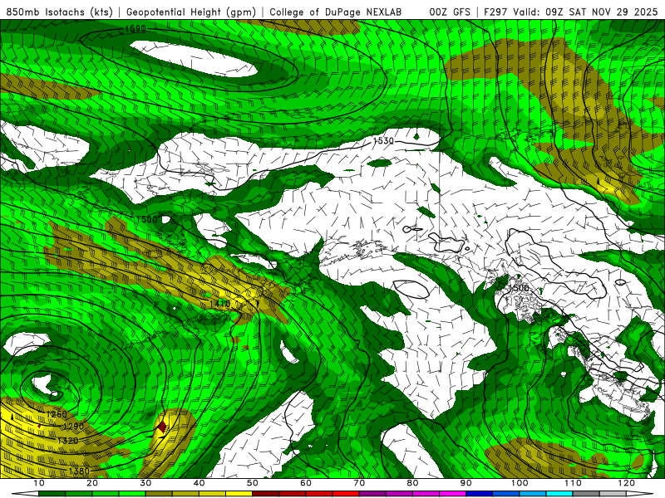Select the dark purple 70-75 kt swatch
Viewport: 665px width, 498px height.
[x=372, y=494]
